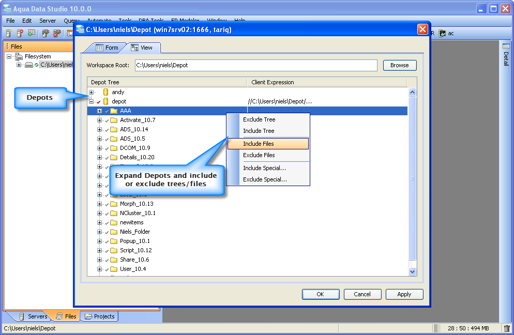Expand the Activate_10.7 folder

(x=100, y=120)
